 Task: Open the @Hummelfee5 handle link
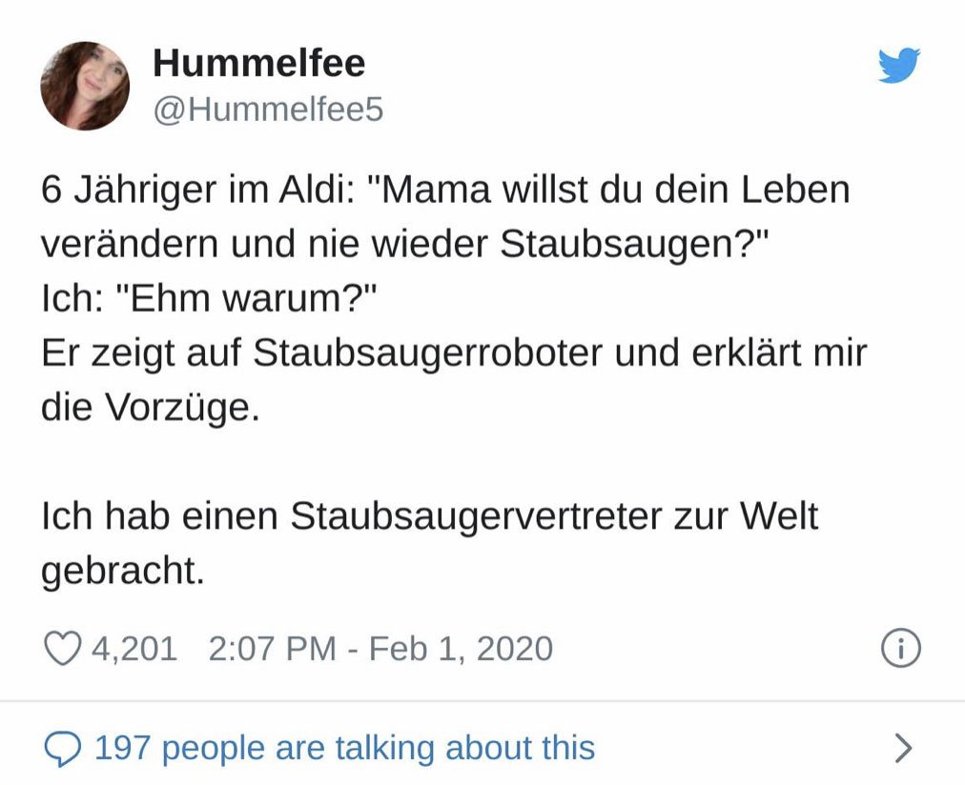click(x=268, y=111)
